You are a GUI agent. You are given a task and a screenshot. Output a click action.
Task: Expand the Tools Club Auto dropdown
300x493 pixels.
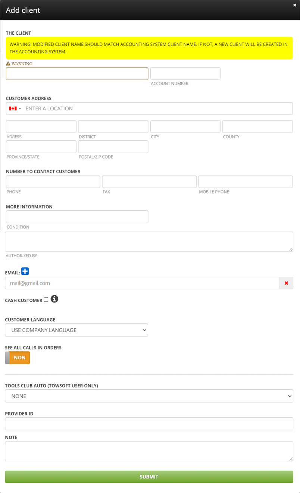[x=149, y=396]
